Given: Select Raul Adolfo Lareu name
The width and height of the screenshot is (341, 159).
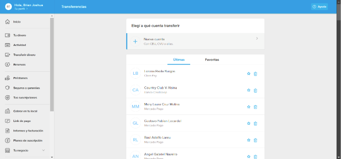Looking at the screenshot, I should [x=157, y=138].
